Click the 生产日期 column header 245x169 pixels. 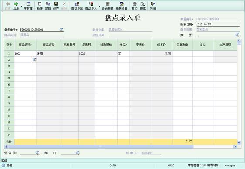pyautogui.click(x=225, y=45)
